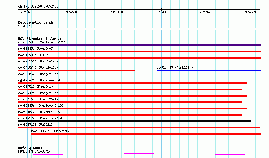Click the nsv6589878 (Sedlazeck2020) variant label
269x158 pixels.
tap(42, 42)
